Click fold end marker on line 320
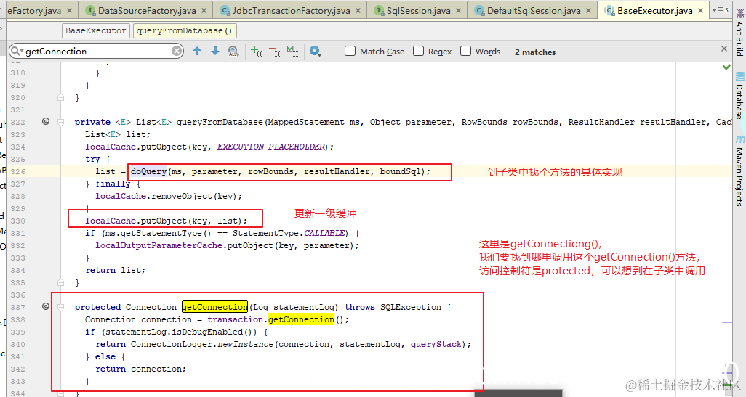This screenshot has height=397, width=746. (61, 97)
